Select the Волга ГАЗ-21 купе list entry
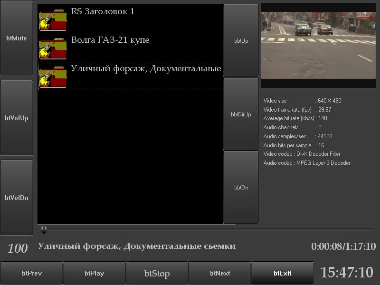380x285 pixels. [x=110, y=40]
